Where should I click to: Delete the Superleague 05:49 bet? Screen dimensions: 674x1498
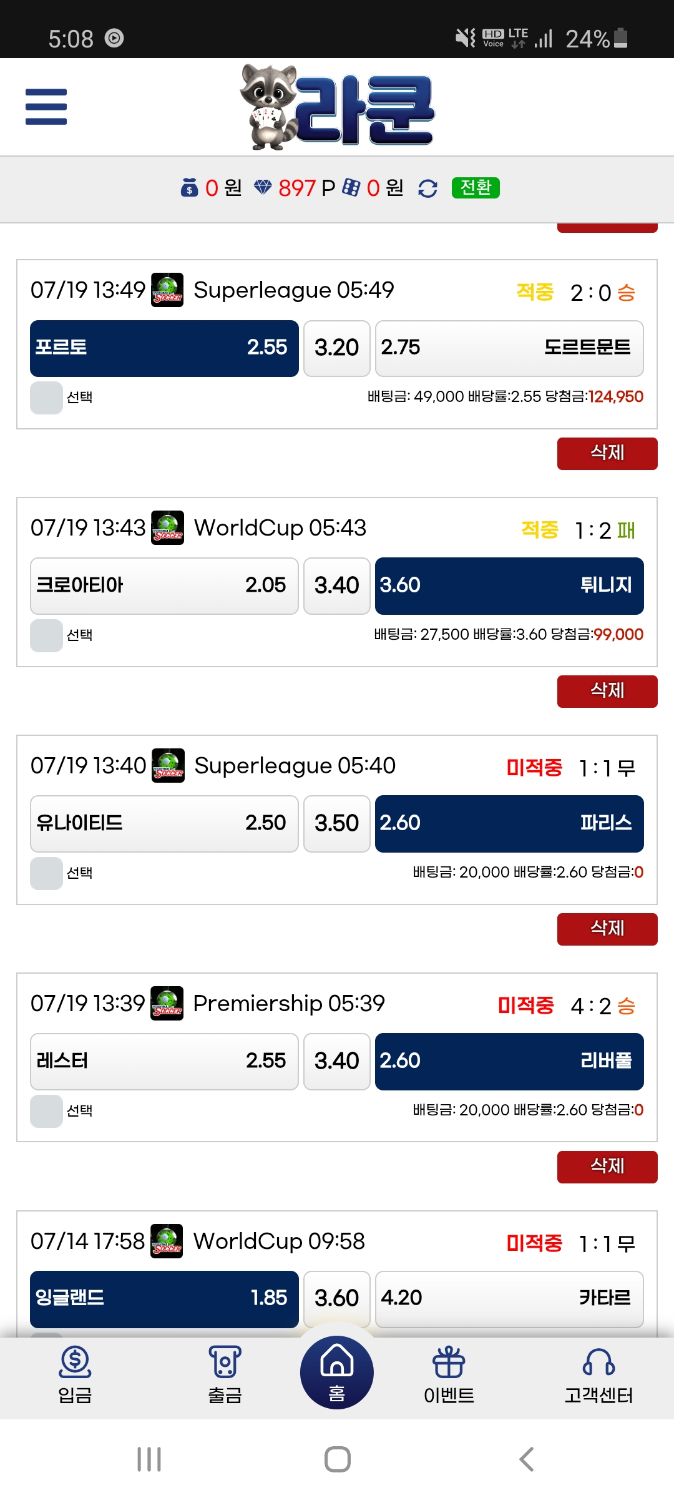(x=607, y=454)
